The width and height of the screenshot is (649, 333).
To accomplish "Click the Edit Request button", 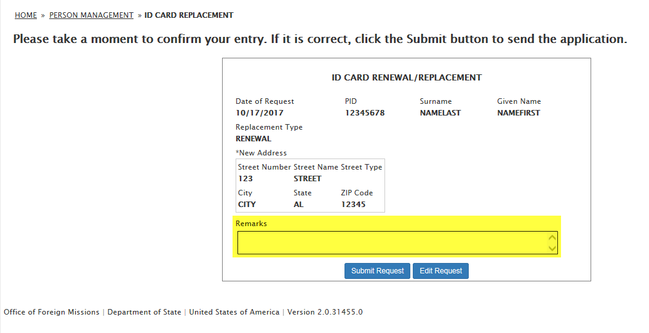I will (440, 271).
